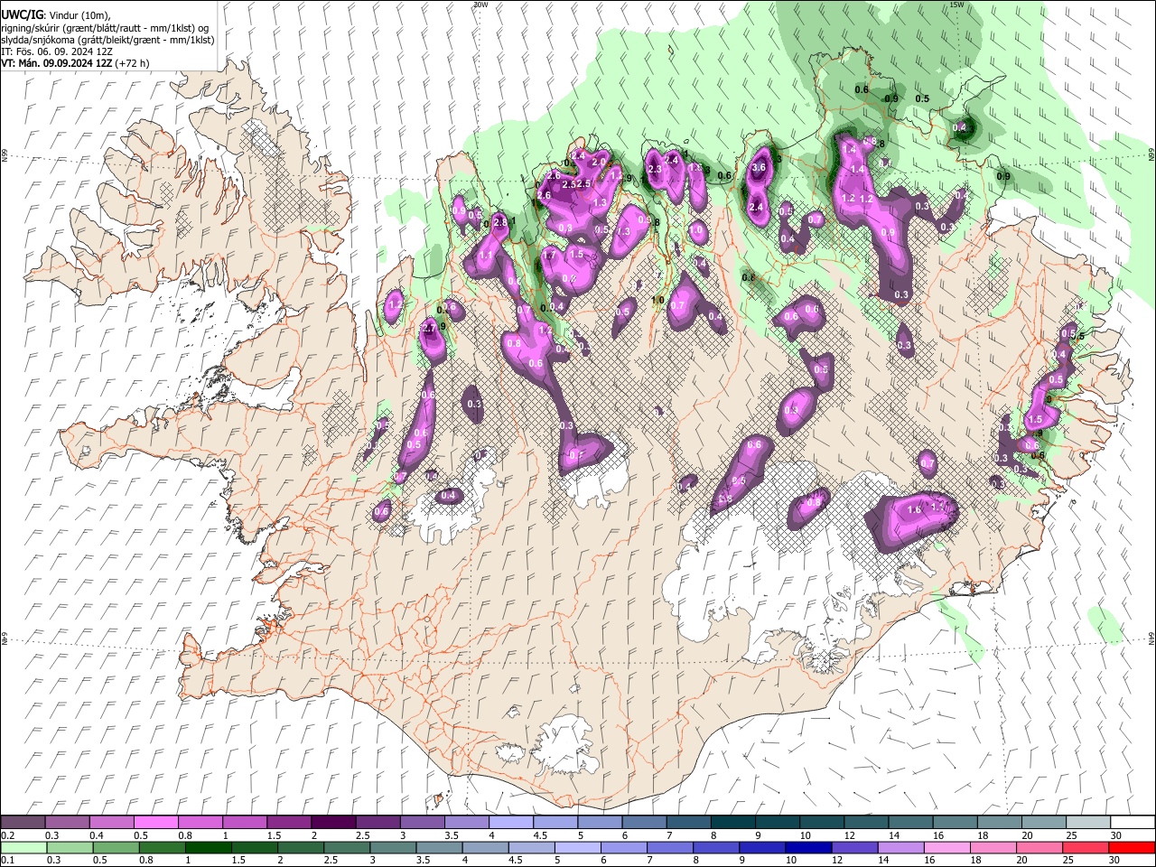Click the "30" label under the snow legend bar
This screenshot has width=1156, height=867.
point(1115,835)
